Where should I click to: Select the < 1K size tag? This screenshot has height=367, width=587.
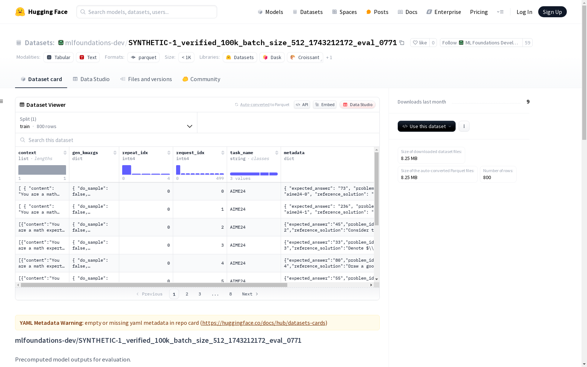click(186, 57)
